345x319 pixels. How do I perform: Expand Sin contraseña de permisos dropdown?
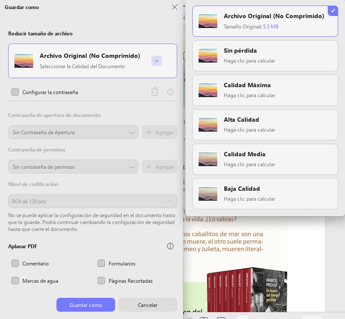pos(73,167)
